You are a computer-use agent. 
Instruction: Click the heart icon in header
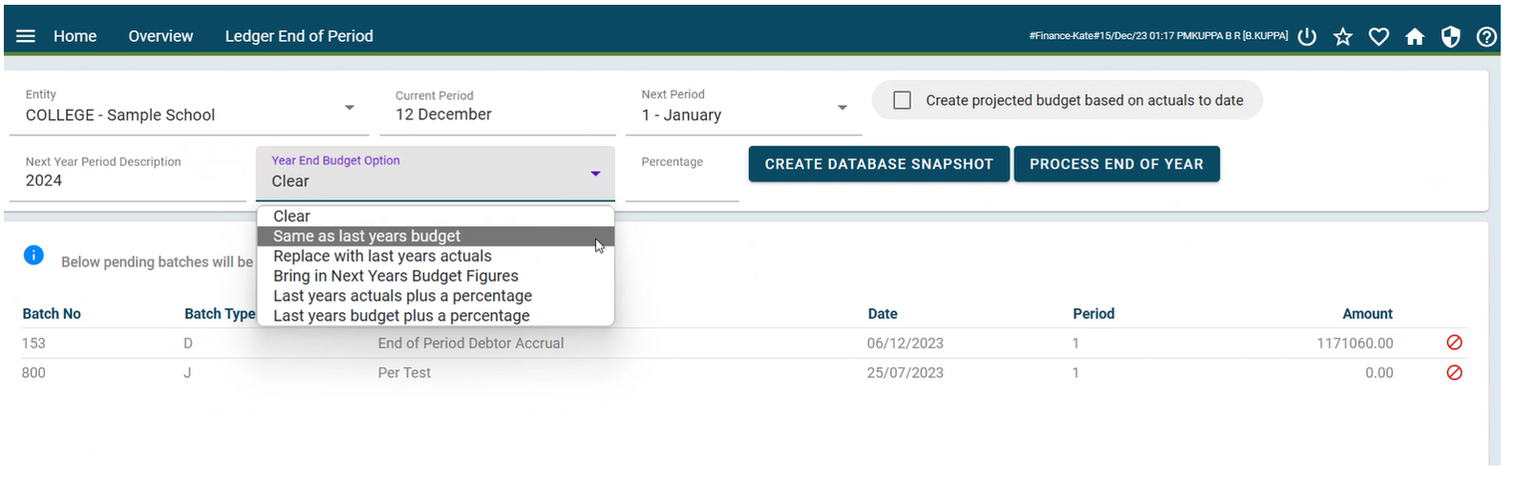pyautogui.click(x=1378, y=36)
